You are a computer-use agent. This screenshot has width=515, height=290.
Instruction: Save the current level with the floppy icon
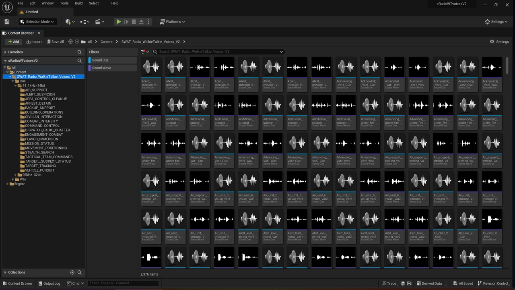click(x=7, y=22)
